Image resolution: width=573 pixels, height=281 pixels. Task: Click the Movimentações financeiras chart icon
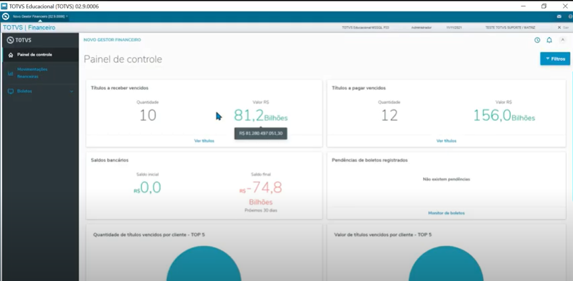point(11,73)
